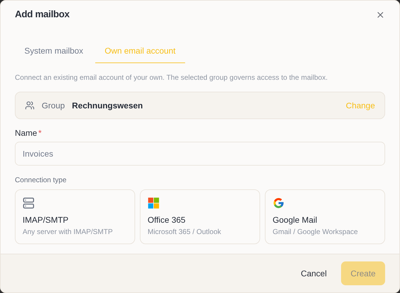Click the Connection type label
This screenshot has width=400, height=293.
[x=41, y=180]
